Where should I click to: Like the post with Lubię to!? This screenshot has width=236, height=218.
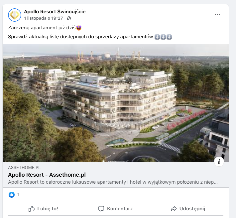[x=43, y=209]
